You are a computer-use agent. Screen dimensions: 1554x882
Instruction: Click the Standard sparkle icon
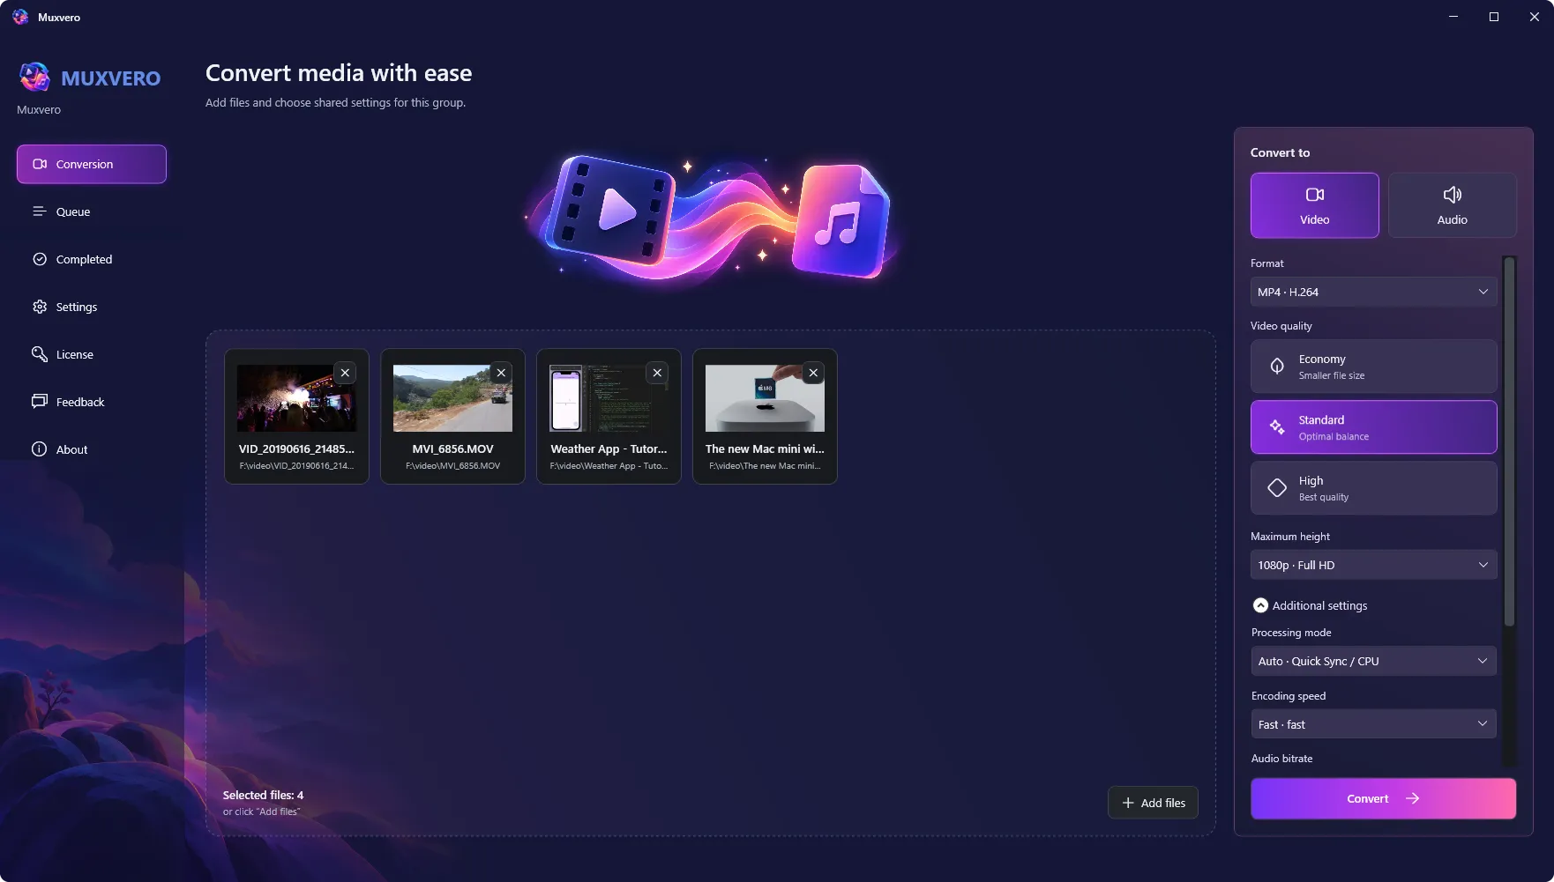pos(1277,427)
